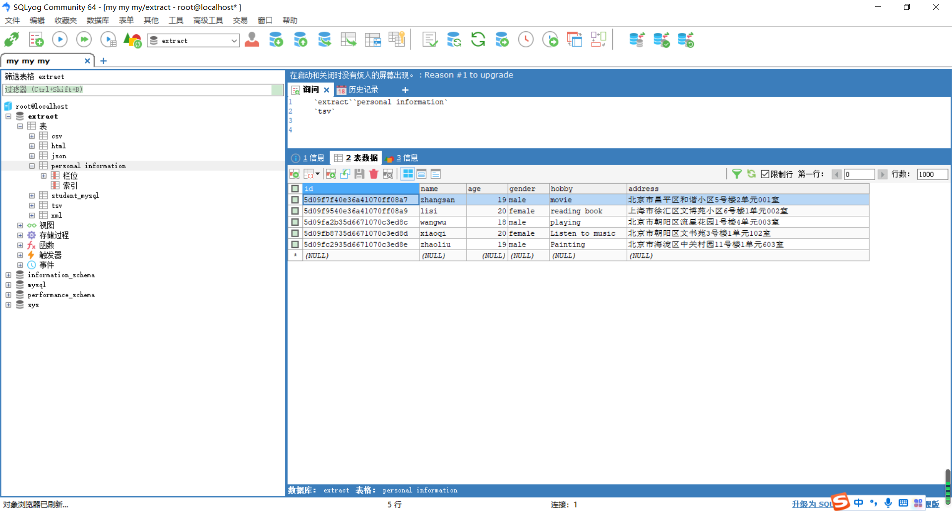The image size is (952, 511).
Task: Refresh the table data grid
Action: coord(752,174)
